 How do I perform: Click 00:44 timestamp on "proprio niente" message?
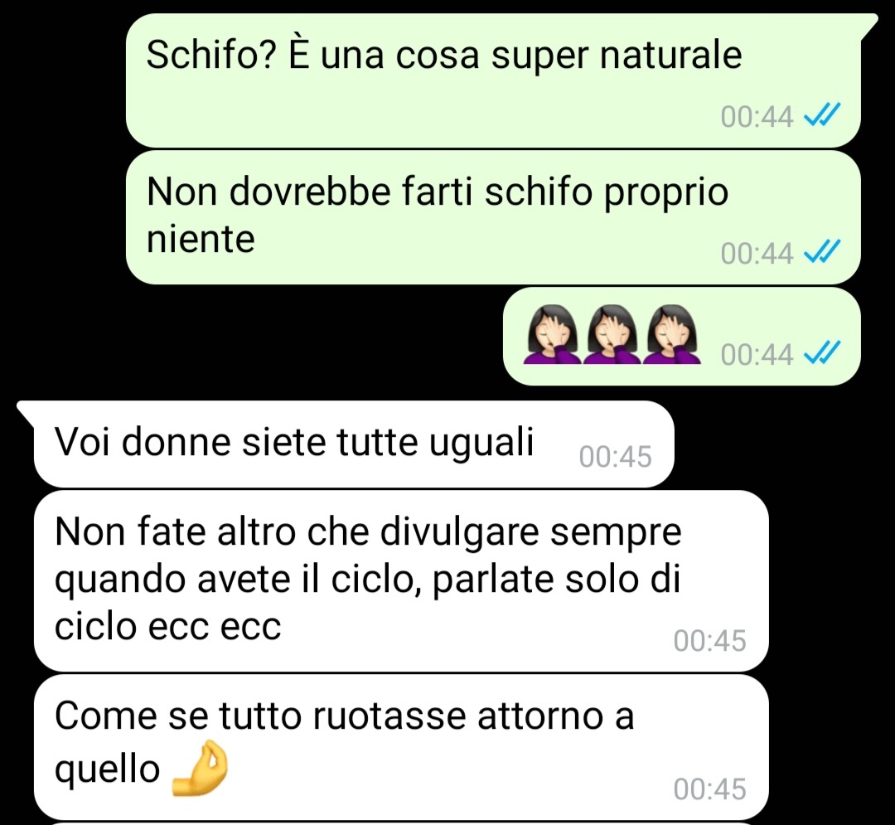(757, 254)
